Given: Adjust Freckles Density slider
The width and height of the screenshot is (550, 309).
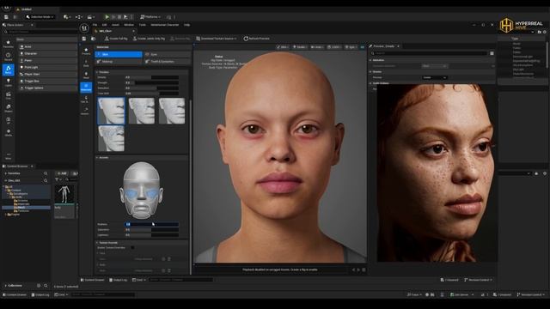Looking at the screenshot, I should (152, 77).
